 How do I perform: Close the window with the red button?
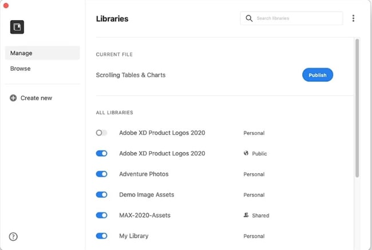point(6,6)
